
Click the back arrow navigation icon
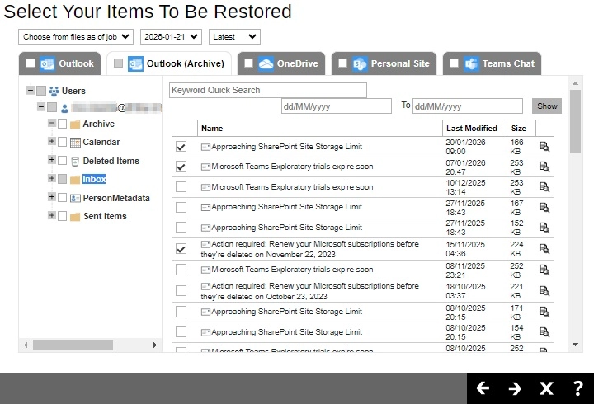483,388
